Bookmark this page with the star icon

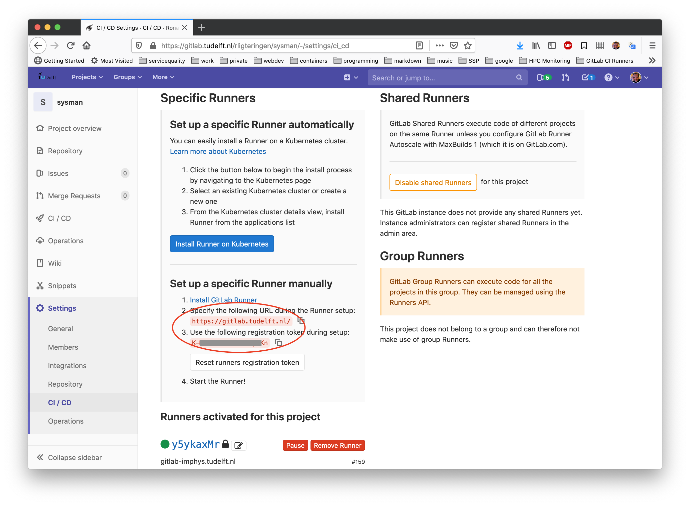click(x=467, y=46)
